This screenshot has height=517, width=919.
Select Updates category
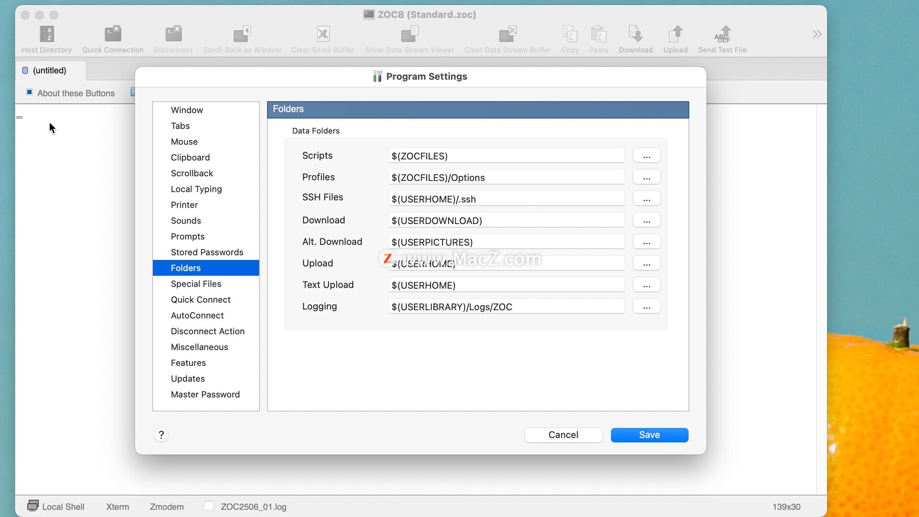tap(206, 379)
